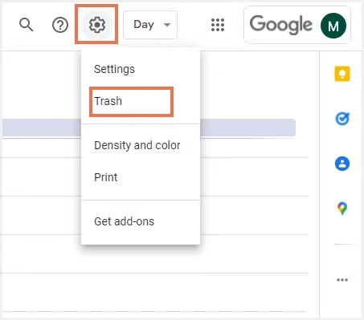364x320 pixels.
Task: Open the Google apps grid icon
Action: pyautogui.click(x=218, y=25)
